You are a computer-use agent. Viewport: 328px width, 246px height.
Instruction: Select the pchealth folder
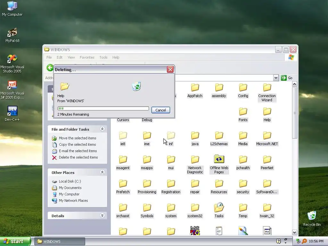click(243, 162)
